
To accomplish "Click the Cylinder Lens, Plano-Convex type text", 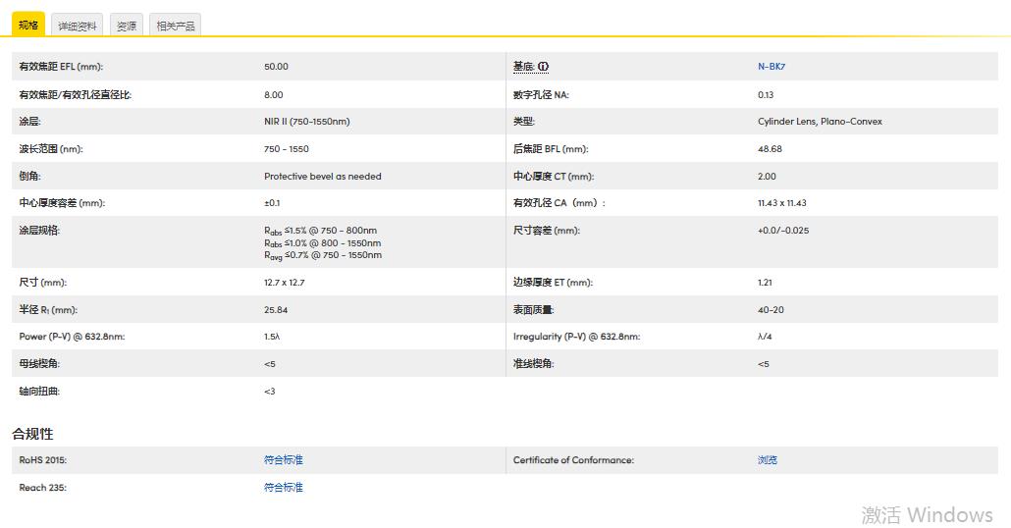I will click(x=820, y=122).
